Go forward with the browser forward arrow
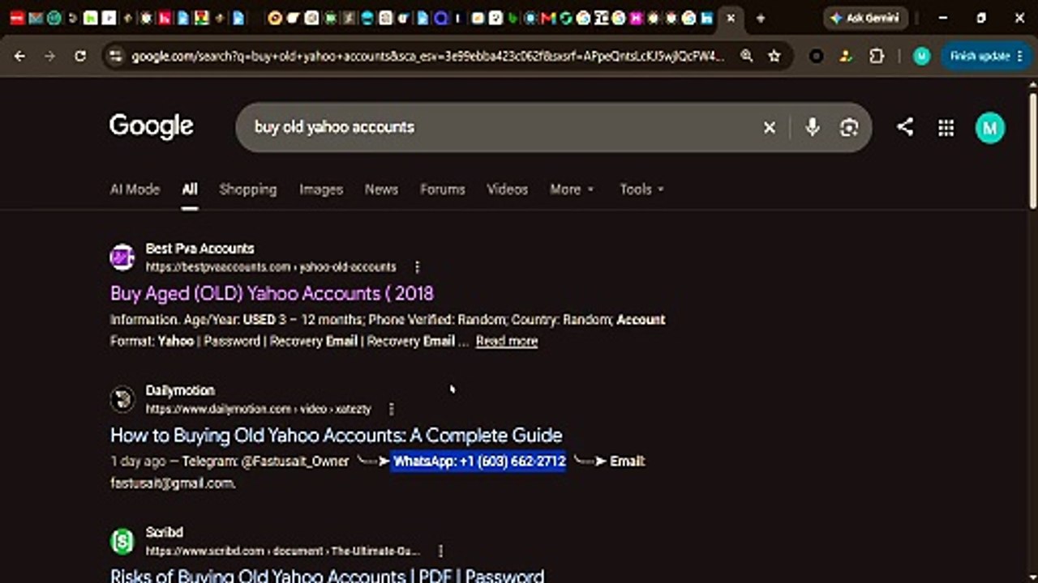The width and height of the screenshot is (1038, 583). pyautogui.click(x=49, y=56)
